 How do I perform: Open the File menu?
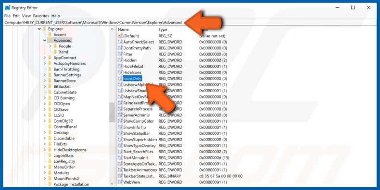coord(7,16)
